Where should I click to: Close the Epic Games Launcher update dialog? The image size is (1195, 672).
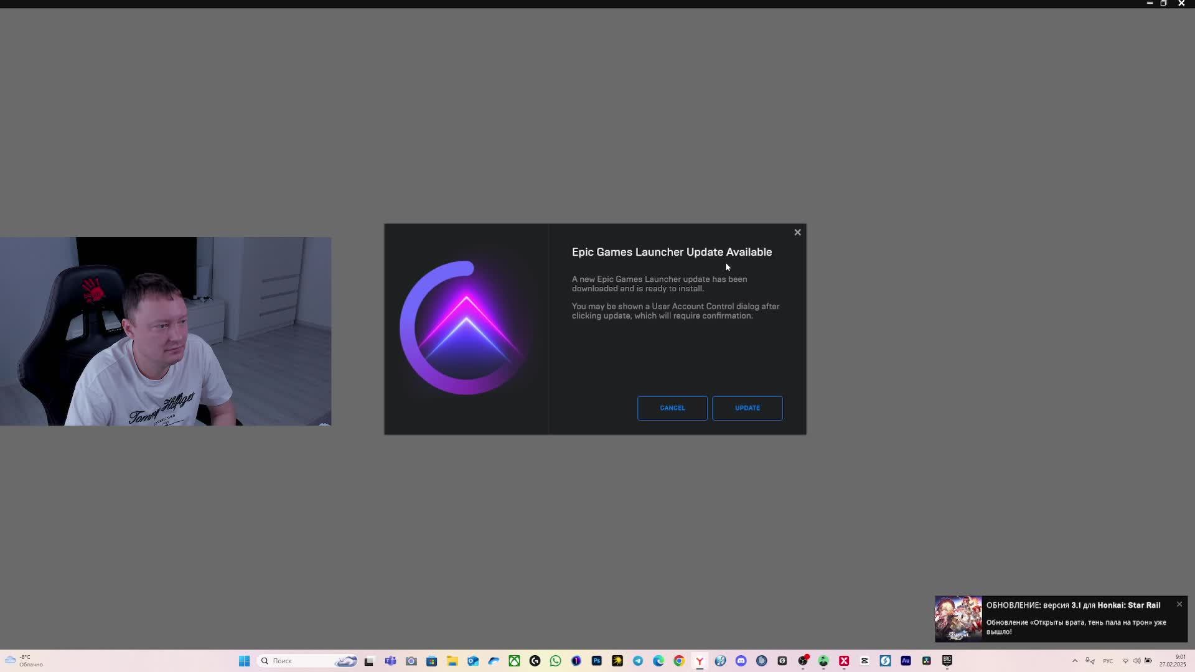(797, 232)
